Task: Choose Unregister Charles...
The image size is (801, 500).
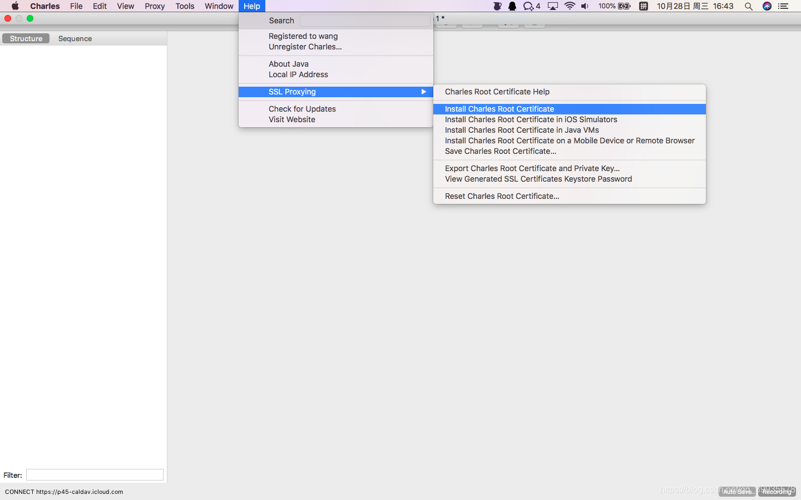Action: point(336,47)
